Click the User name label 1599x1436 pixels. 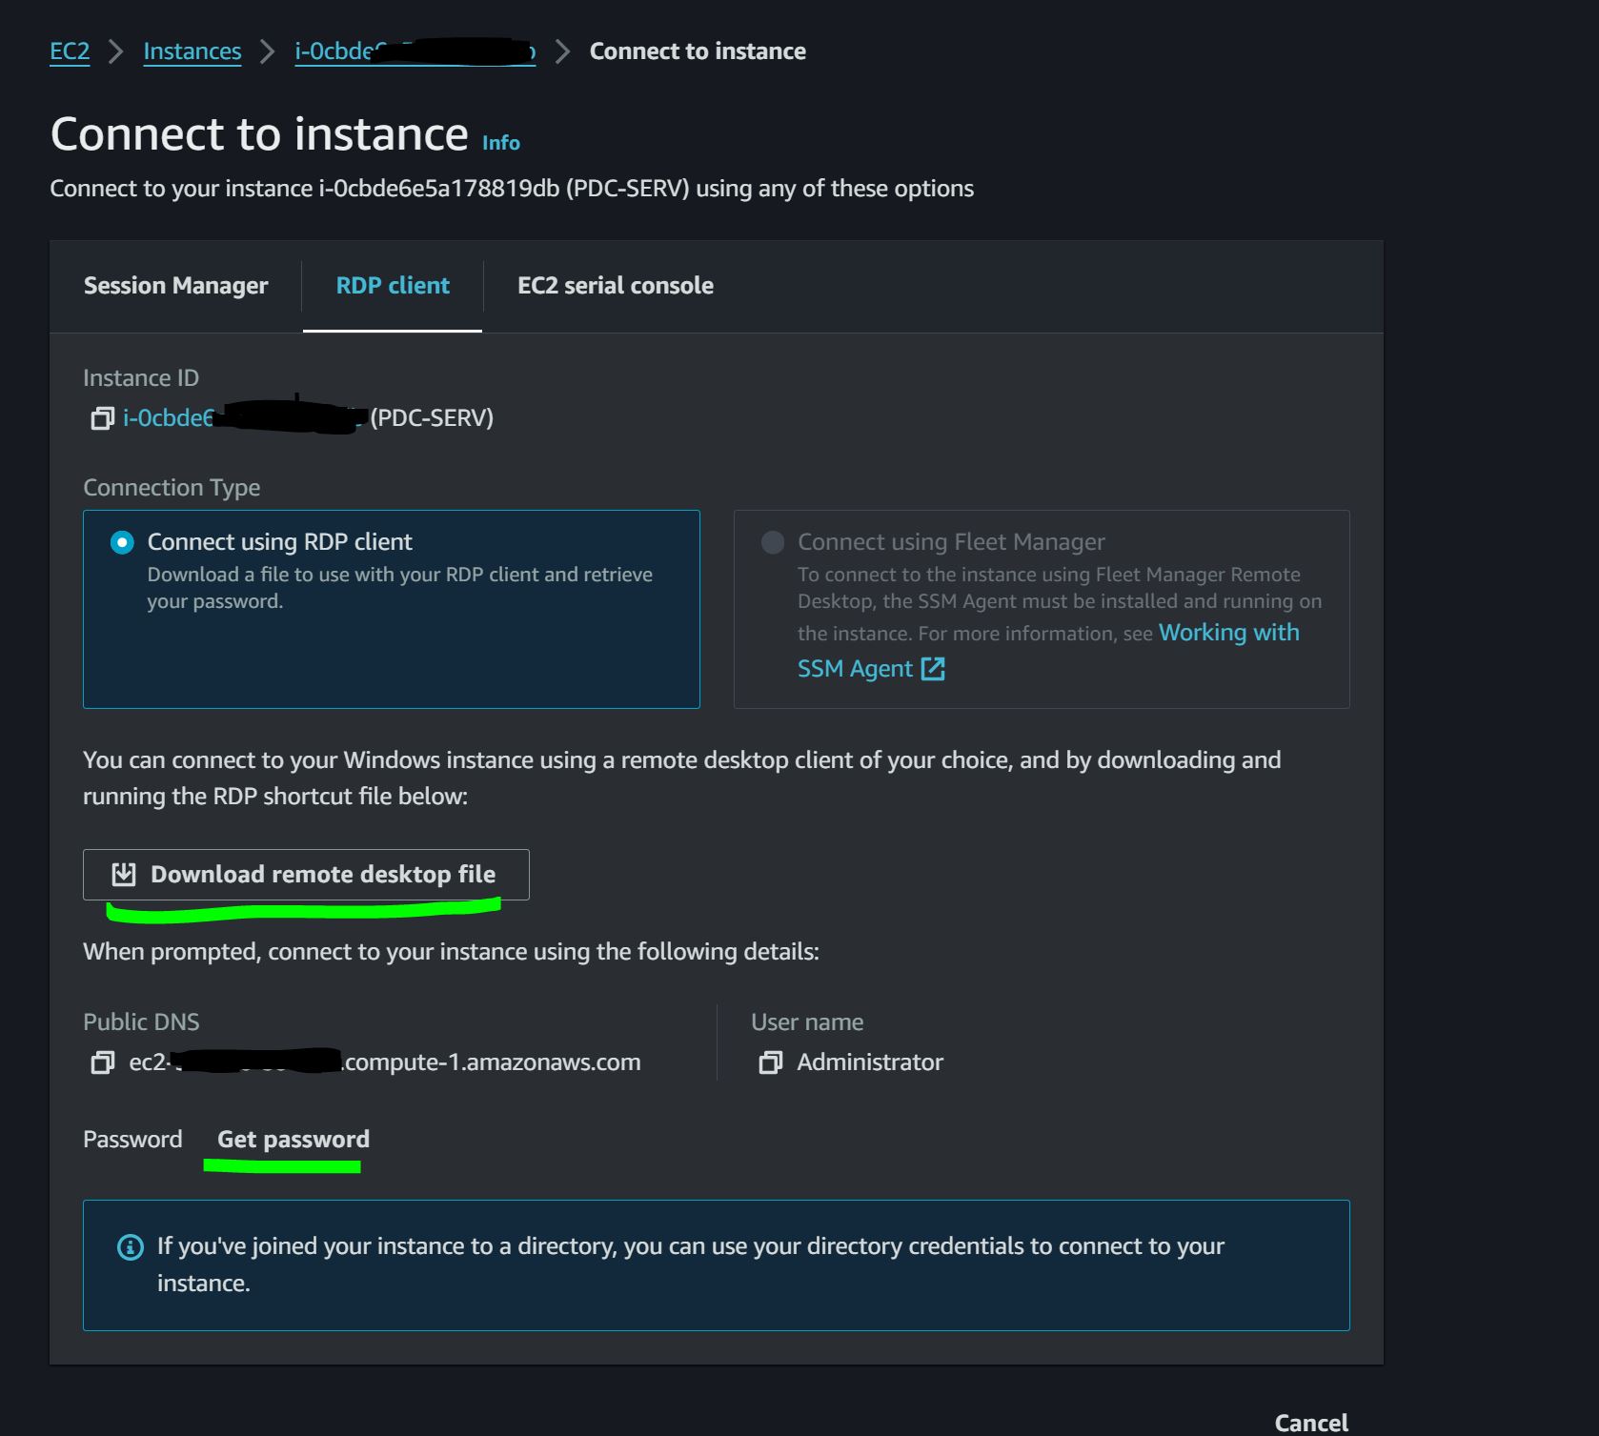(807, 1022)
